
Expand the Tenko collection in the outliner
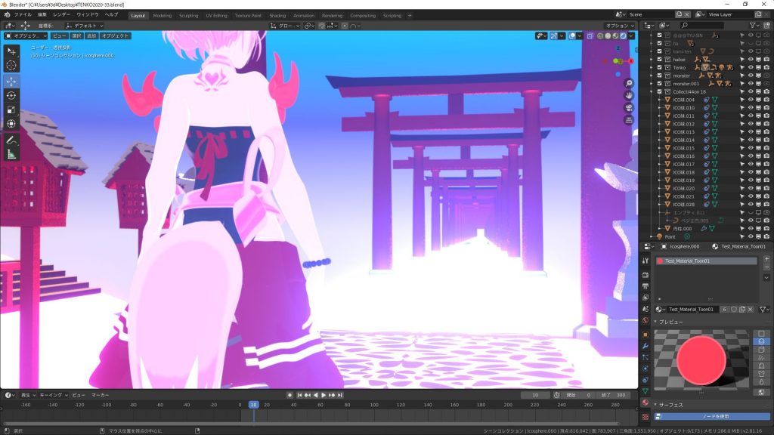point(652,67)
